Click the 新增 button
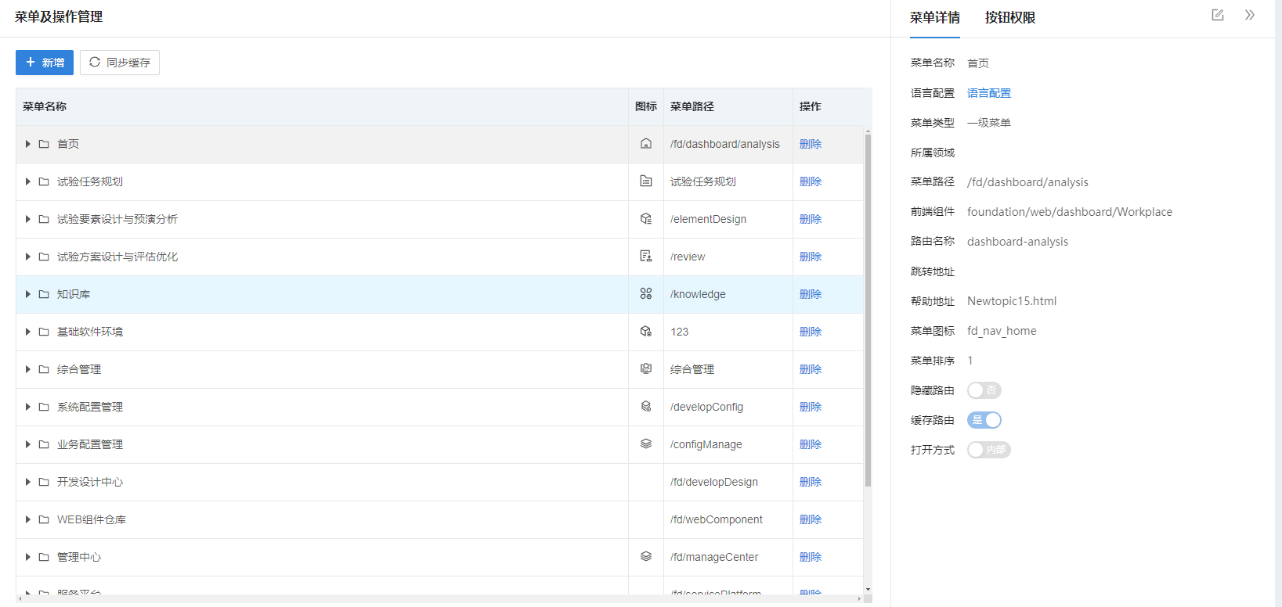The height and width of the screenshot is (607, 1282). (45, 63)
